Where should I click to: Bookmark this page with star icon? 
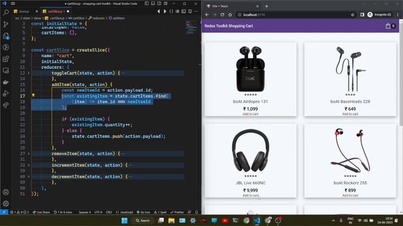353,15
